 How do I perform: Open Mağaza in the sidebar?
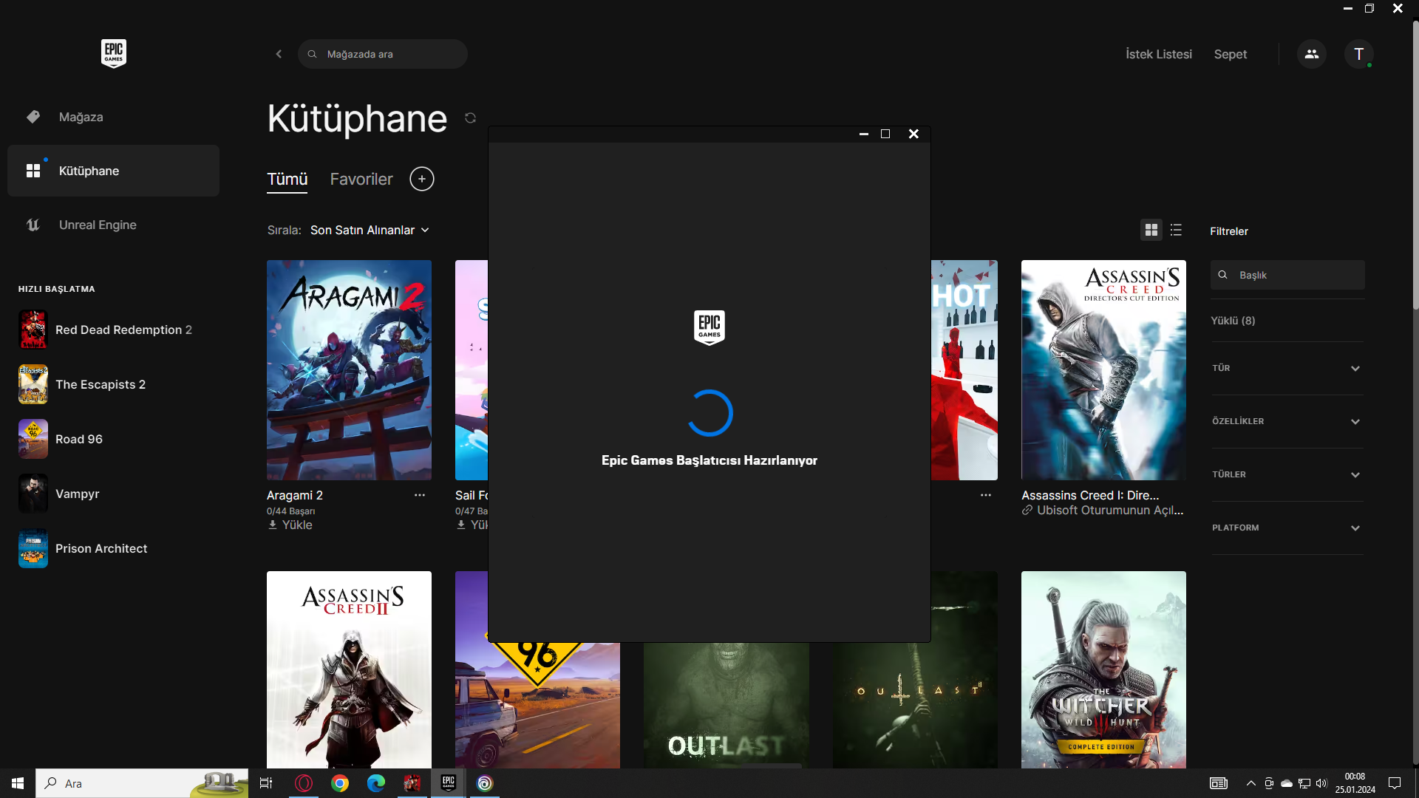coord(81,117)
